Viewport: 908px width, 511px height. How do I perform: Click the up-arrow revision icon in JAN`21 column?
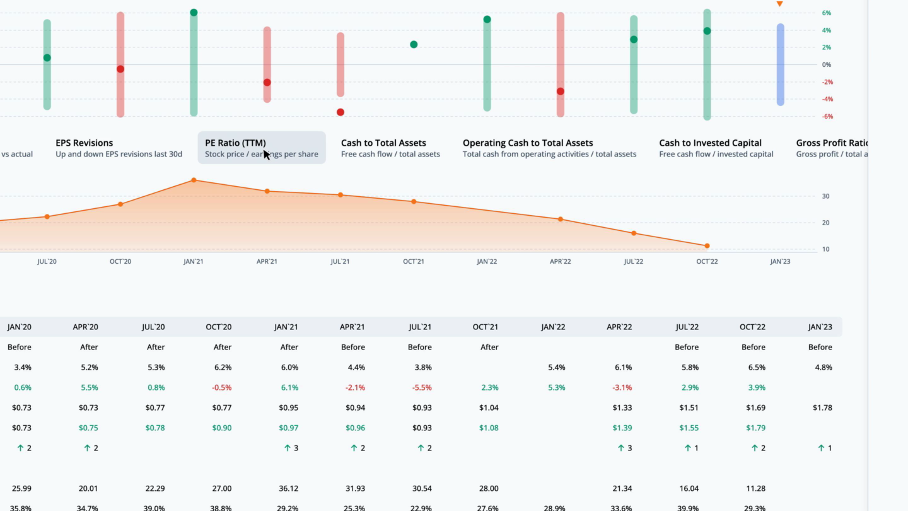pyautogui.click(x=288, y=448)
